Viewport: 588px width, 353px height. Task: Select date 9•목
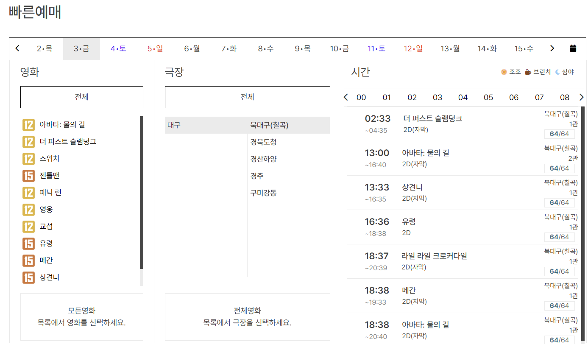(303, 48)
